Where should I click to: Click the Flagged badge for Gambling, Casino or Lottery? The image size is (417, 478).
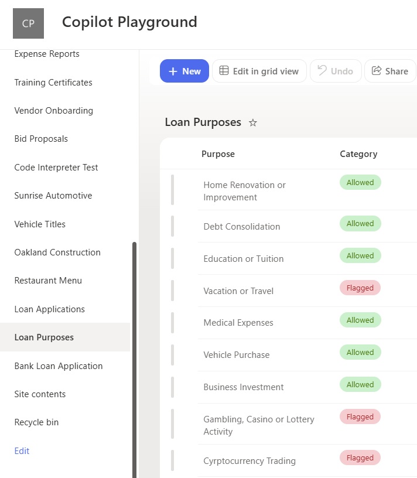[360, 416]
